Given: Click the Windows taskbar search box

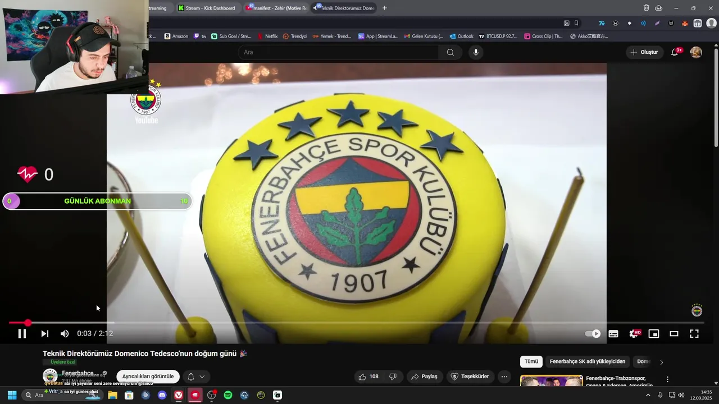Looking at the screenshot, I should (62, 395).
